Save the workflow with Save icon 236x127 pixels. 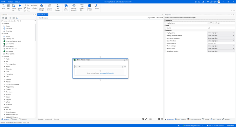click(8, 7)
